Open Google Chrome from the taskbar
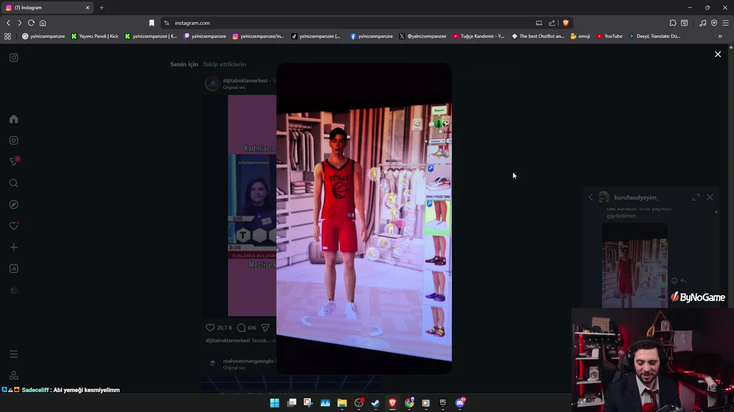This screenshot has height=412, width=734. (409, 403)
